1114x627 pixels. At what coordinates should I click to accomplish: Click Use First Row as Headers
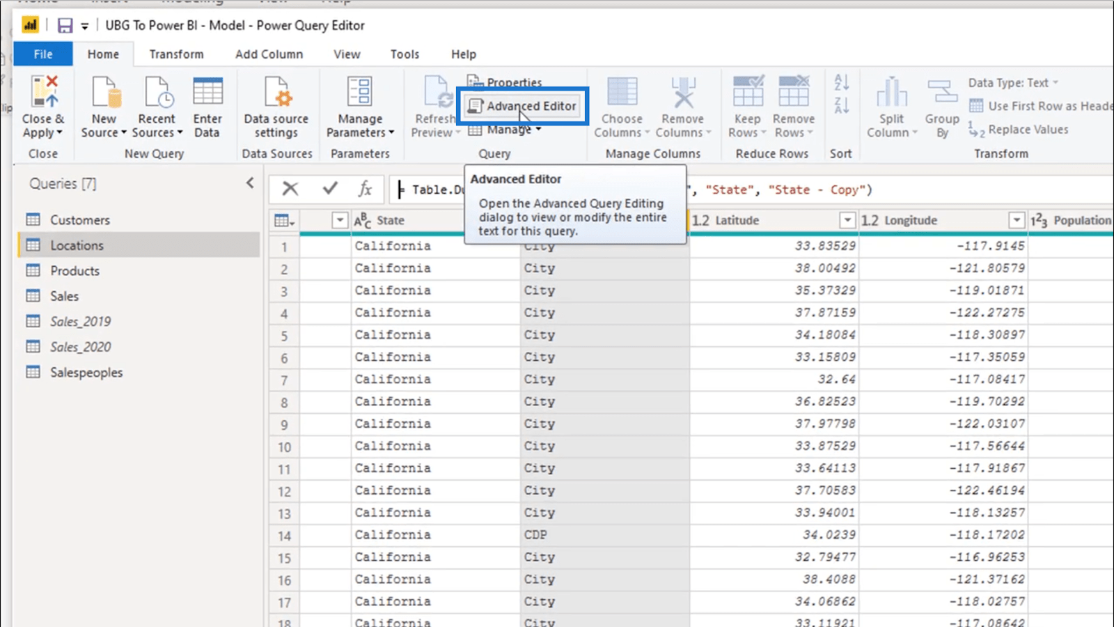[x=1042, y=106]
